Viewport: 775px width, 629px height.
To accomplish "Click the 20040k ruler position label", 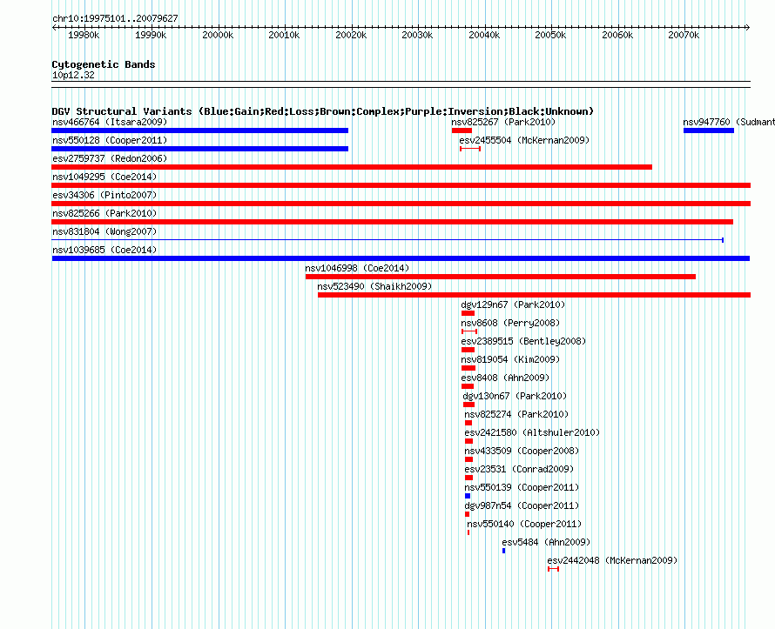I will pos(484,35).
